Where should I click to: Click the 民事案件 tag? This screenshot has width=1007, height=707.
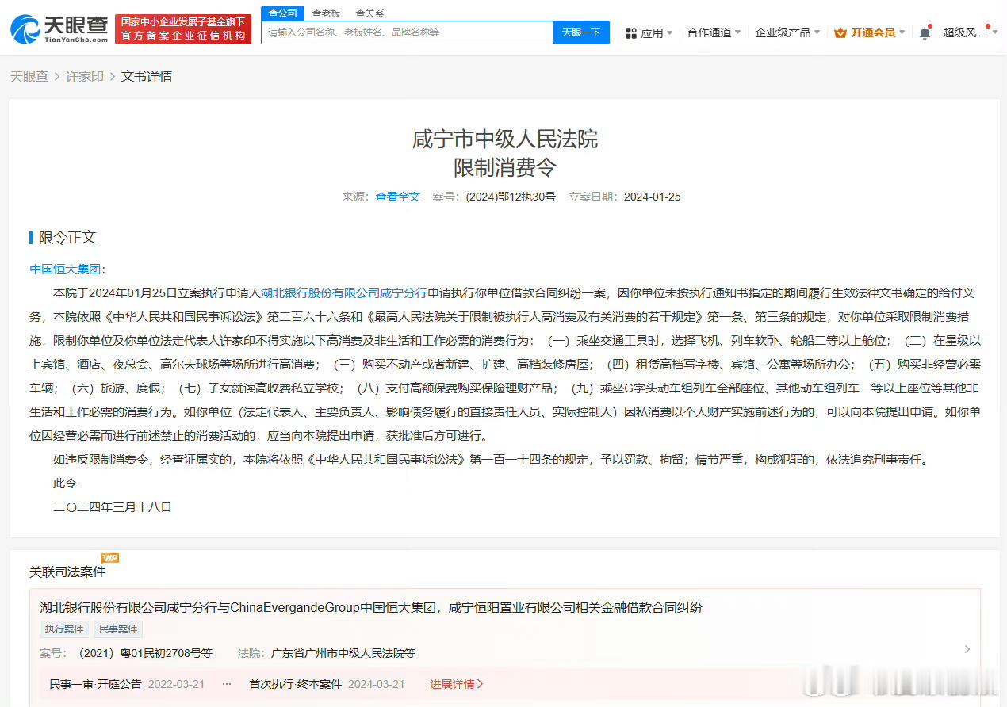tap(118, 629)
